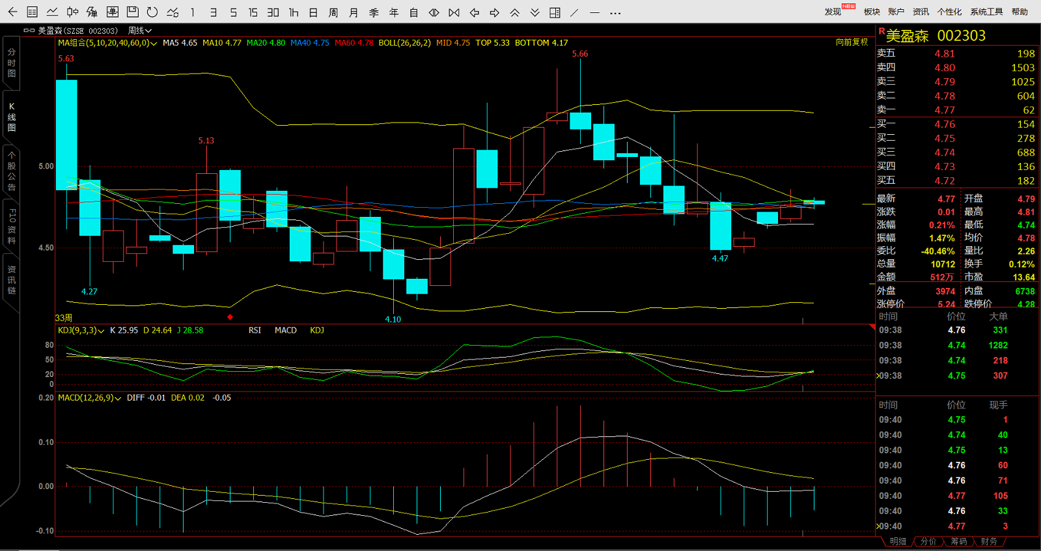
Task: Switch to 周 weekly period
Action: pyautogui.click(x=333, y=12)
